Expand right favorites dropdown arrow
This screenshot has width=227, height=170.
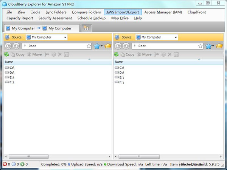(x=213, y=46)
